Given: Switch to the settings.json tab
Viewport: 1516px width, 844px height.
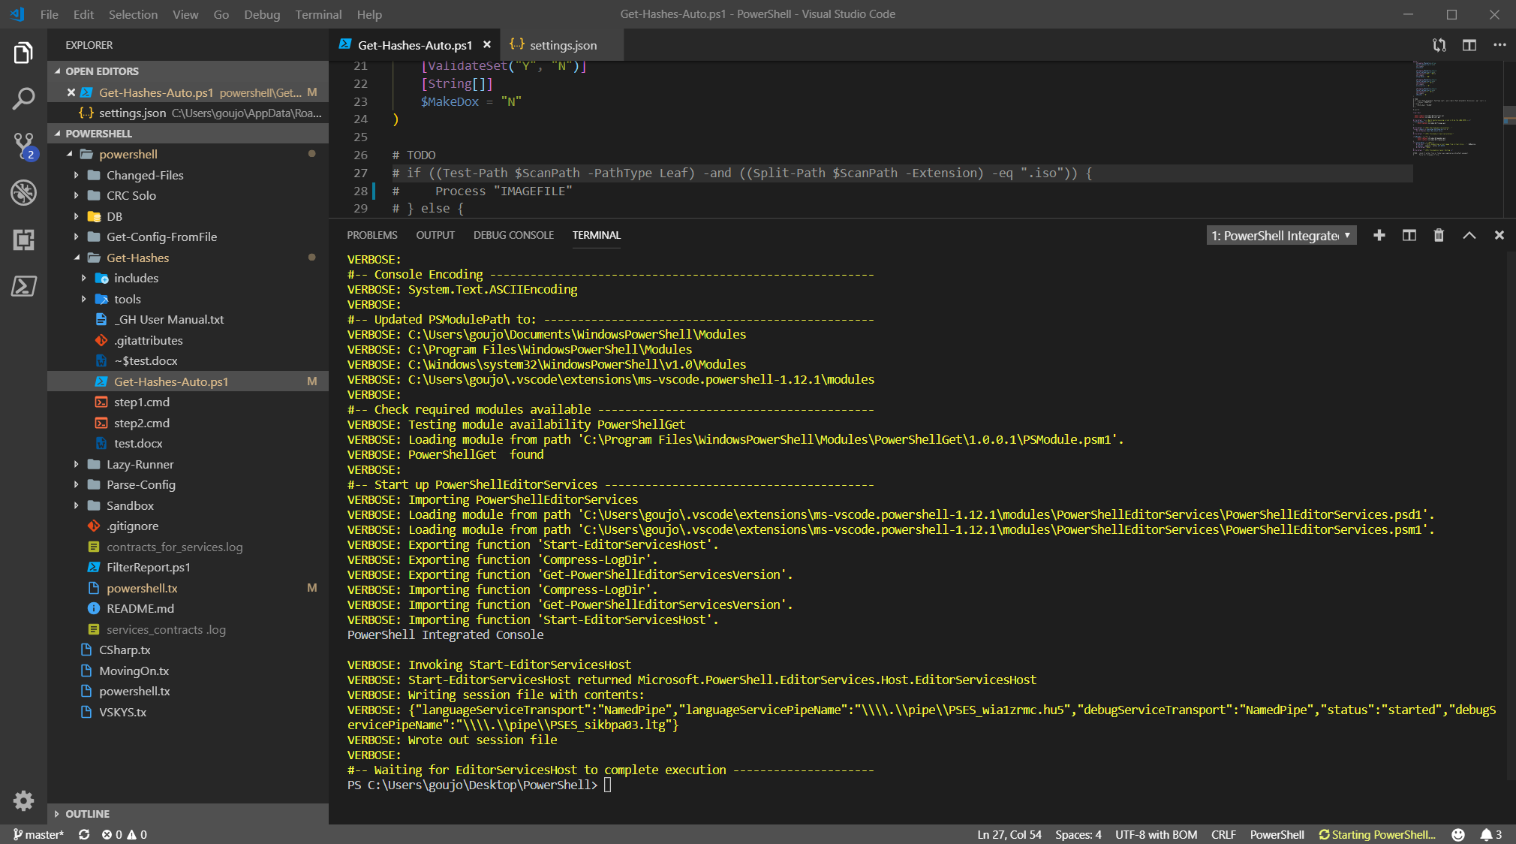Looking at the screenshot, I should (x=563, y=45).
